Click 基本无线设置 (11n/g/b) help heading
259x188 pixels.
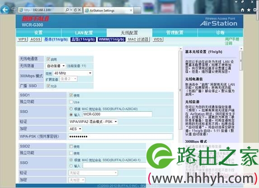[x=203, y=52]
